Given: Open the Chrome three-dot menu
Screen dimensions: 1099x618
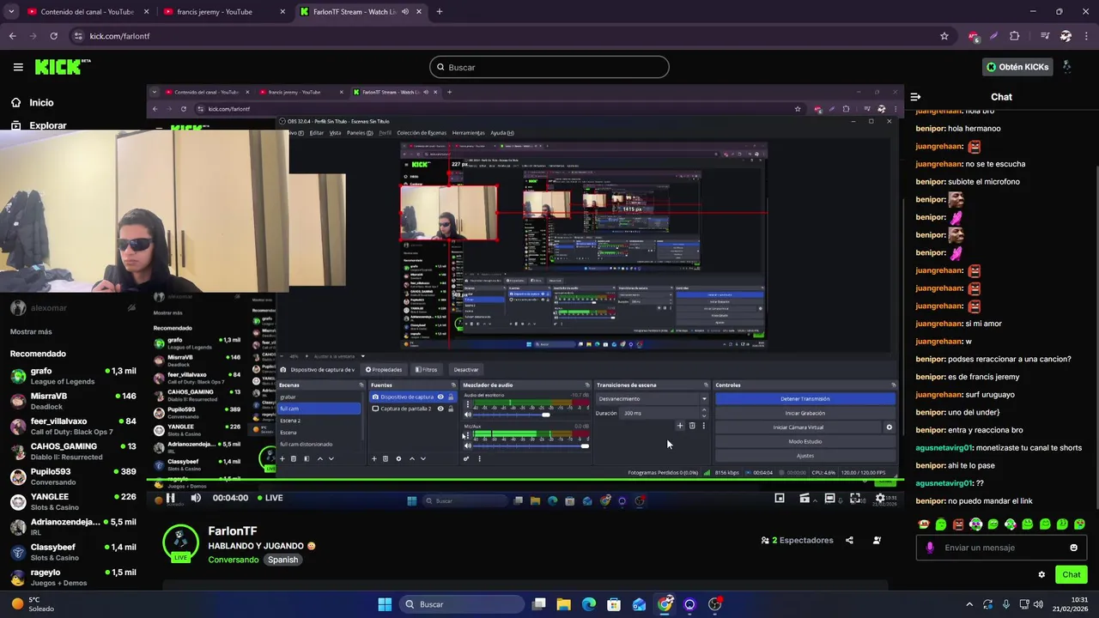Looking at the screenshot, I should pos(1086,36).
